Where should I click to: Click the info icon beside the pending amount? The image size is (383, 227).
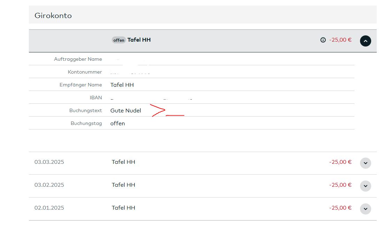(x=323, y=40)
